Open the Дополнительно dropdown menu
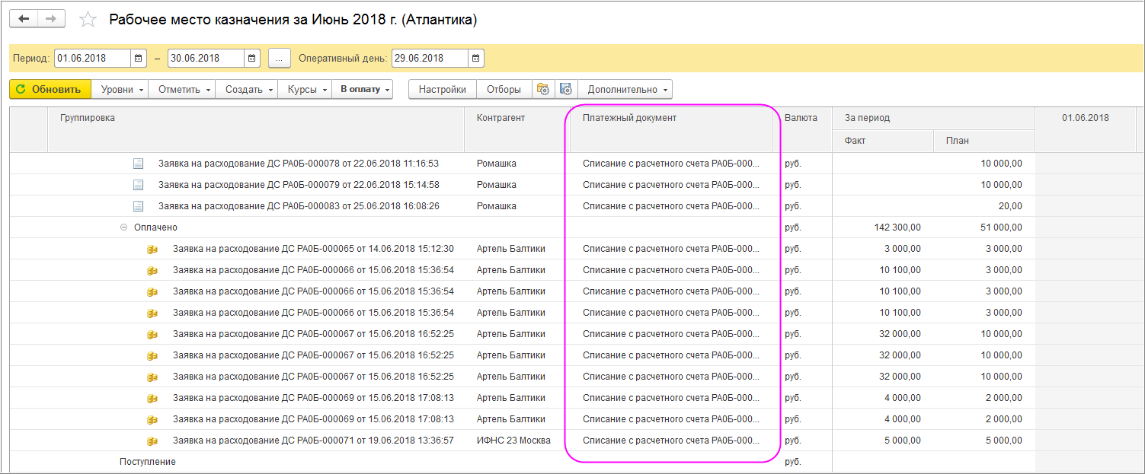This screenshot has height=474, width=1145. coord(625,89)
